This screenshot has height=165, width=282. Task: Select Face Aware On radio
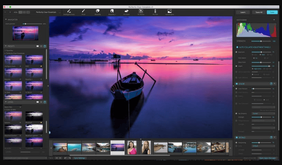click(x=254, y=58)
